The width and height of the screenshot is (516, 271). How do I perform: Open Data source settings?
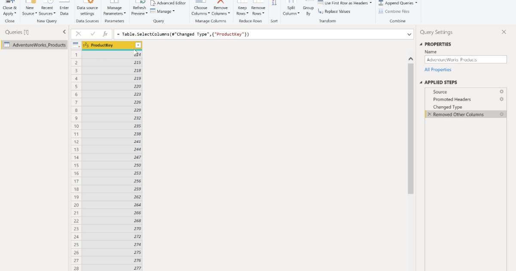click(x=87, y=7)
